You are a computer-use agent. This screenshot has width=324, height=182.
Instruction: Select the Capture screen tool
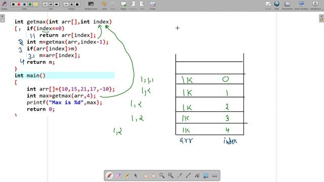click(x=206, y=175)
